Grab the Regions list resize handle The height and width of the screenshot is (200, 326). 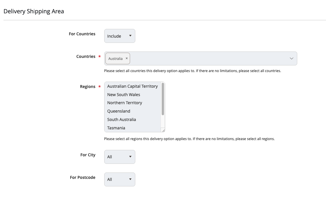[163, 131]
